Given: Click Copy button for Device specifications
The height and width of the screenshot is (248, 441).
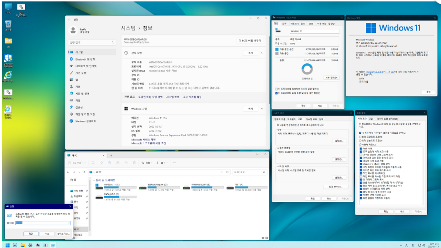Looking at the screenshot, I should click(250, 53).
